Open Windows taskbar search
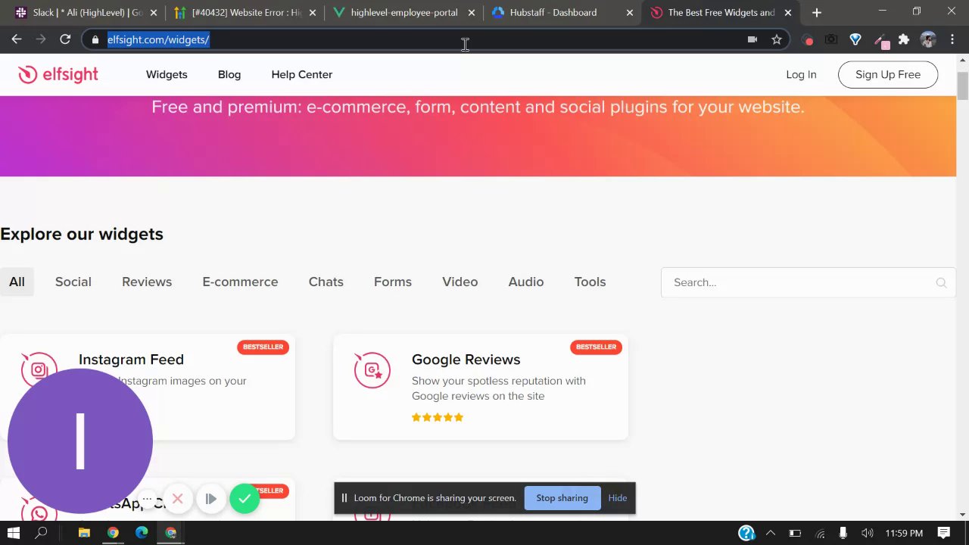 [42, 533]
